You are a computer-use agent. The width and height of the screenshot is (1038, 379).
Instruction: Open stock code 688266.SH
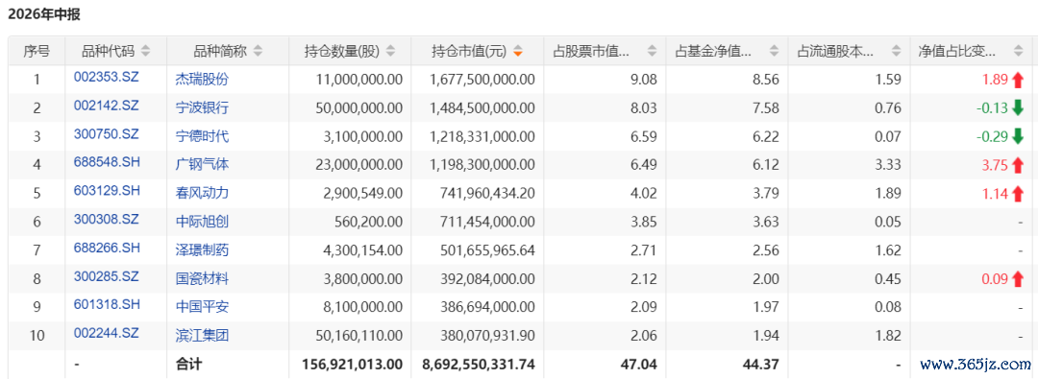[x=107, y=249]
